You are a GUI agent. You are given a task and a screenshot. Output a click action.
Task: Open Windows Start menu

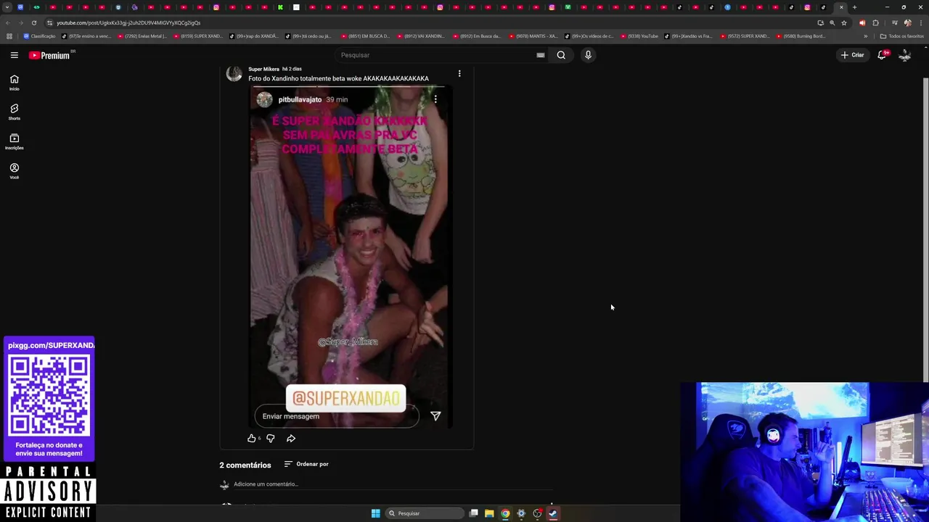[376, 513]
